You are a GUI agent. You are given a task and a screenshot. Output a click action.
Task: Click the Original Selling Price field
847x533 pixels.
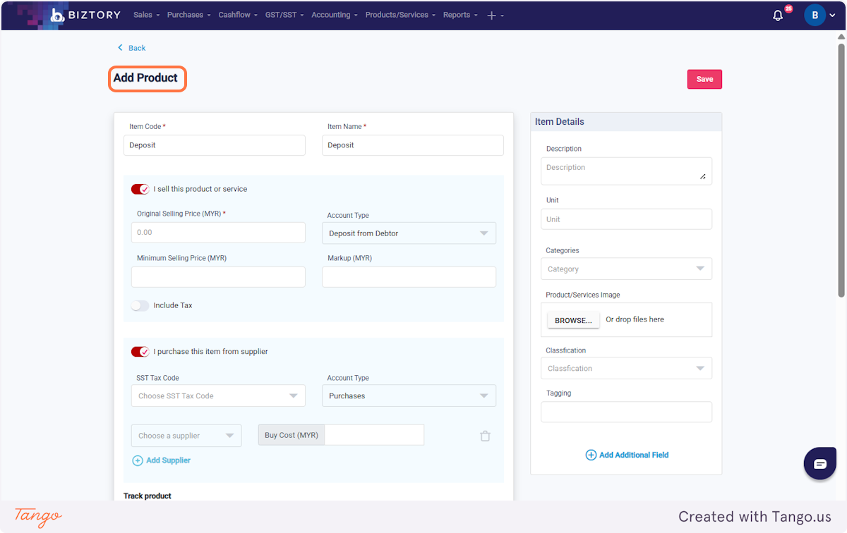coord(218,233)
